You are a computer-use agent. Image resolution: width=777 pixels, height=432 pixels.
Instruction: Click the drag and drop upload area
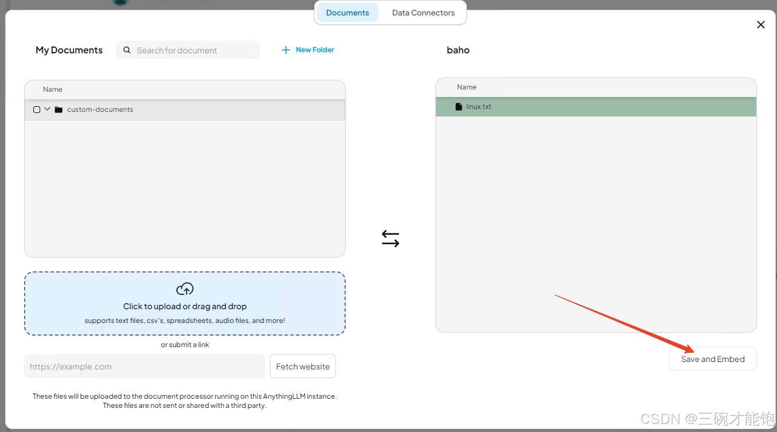[184, 302]
